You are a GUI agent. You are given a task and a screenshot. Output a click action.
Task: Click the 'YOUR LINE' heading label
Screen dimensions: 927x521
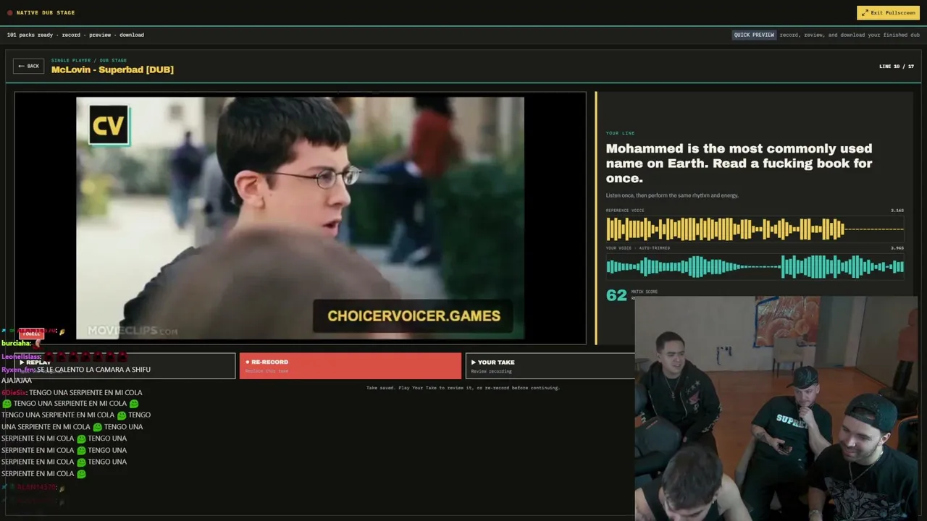click(621, 133)
